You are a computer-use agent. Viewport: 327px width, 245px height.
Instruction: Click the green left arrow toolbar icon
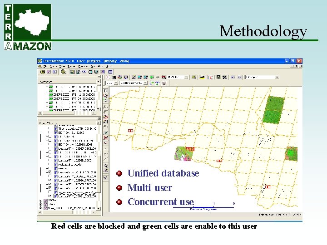(x=152, y=77)
